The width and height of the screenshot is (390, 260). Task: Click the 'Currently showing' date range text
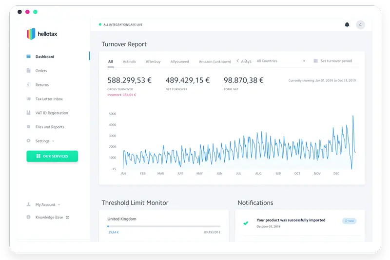pyautogui.click(x=322, y=80)
